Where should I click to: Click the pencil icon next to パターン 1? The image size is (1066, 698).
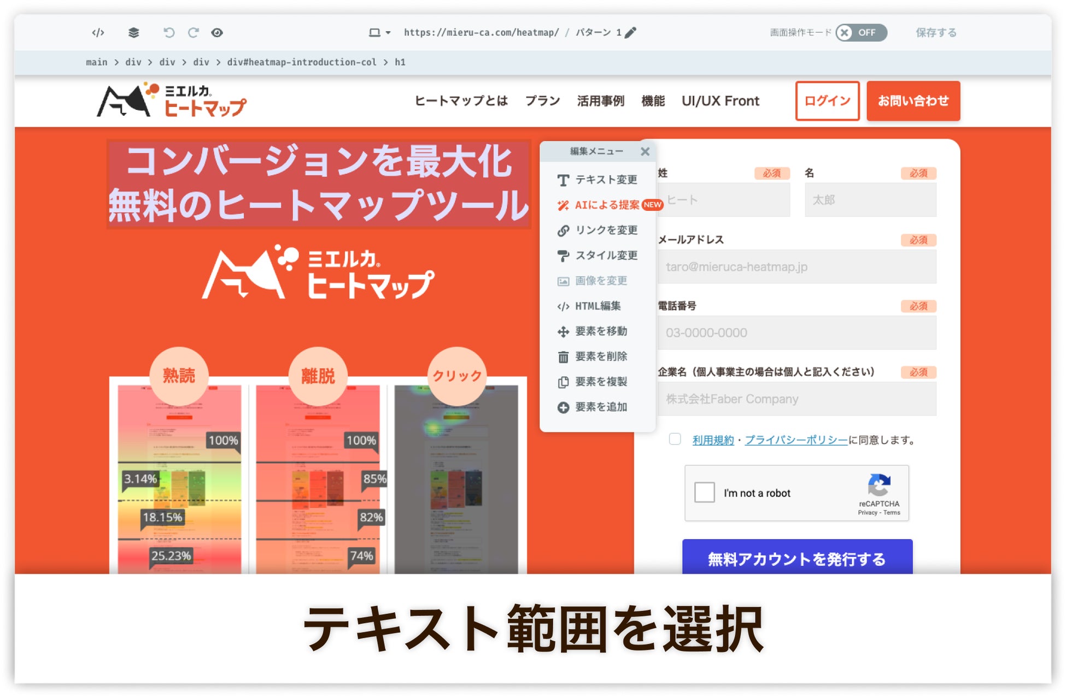[630, 33]
